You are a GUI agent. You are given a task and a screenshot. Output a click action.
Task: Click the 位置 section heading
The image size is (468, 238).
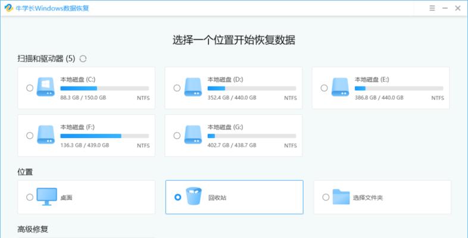25,172
